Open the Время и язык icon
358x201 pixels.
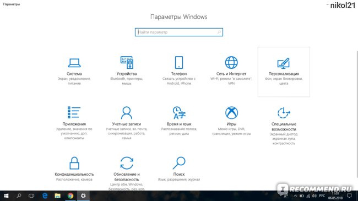click(179, 112)
